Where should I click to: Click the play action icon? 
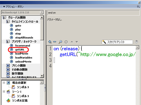click(12, 30)
